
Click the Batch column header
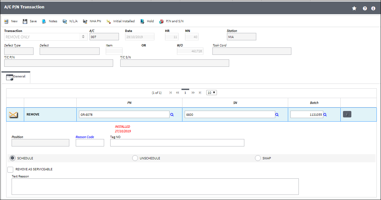click(314, 103)
